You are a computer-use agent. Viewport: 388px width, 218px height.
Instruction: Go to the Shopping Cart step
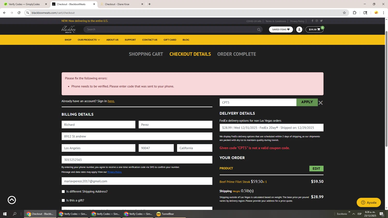point(146,54)
